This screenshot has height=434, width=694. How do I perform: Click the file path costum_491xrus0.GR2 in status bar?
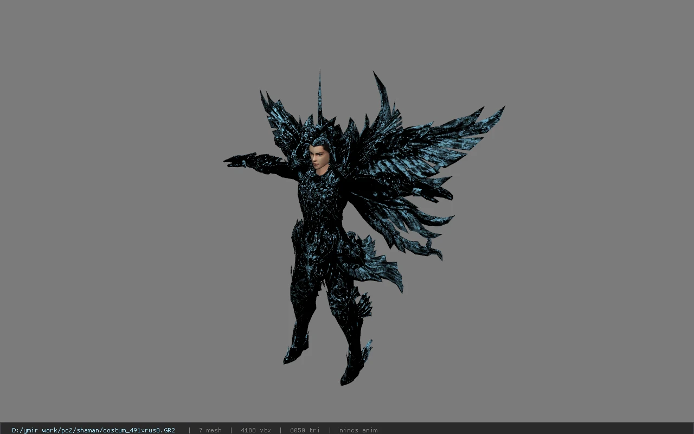pyautogui.click(x=93, y=430)
